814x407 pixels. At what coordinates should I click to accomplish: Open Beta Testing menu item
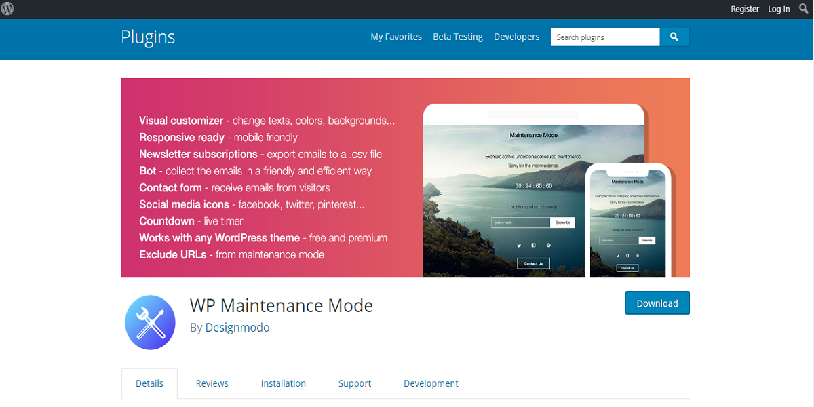click(458, 37)
